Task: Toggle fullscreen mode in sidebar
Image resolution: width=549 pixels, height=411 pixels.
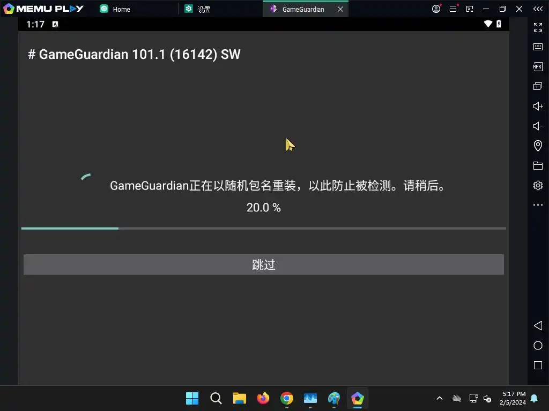Action: (x=538, y=27)
